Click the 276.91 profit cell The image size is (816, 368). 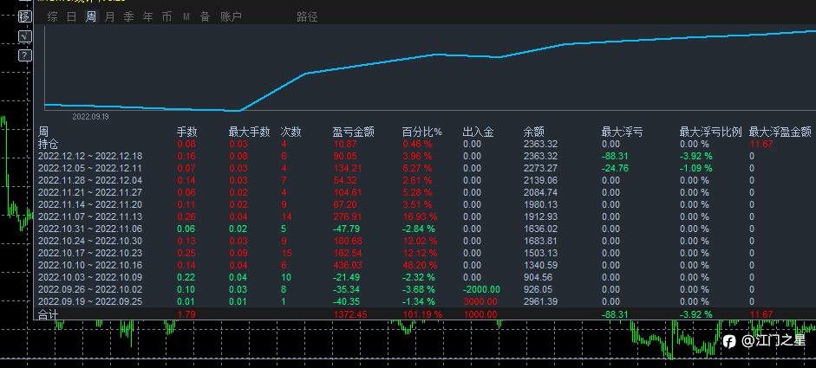pyautogui.click(x=348, y=216)
